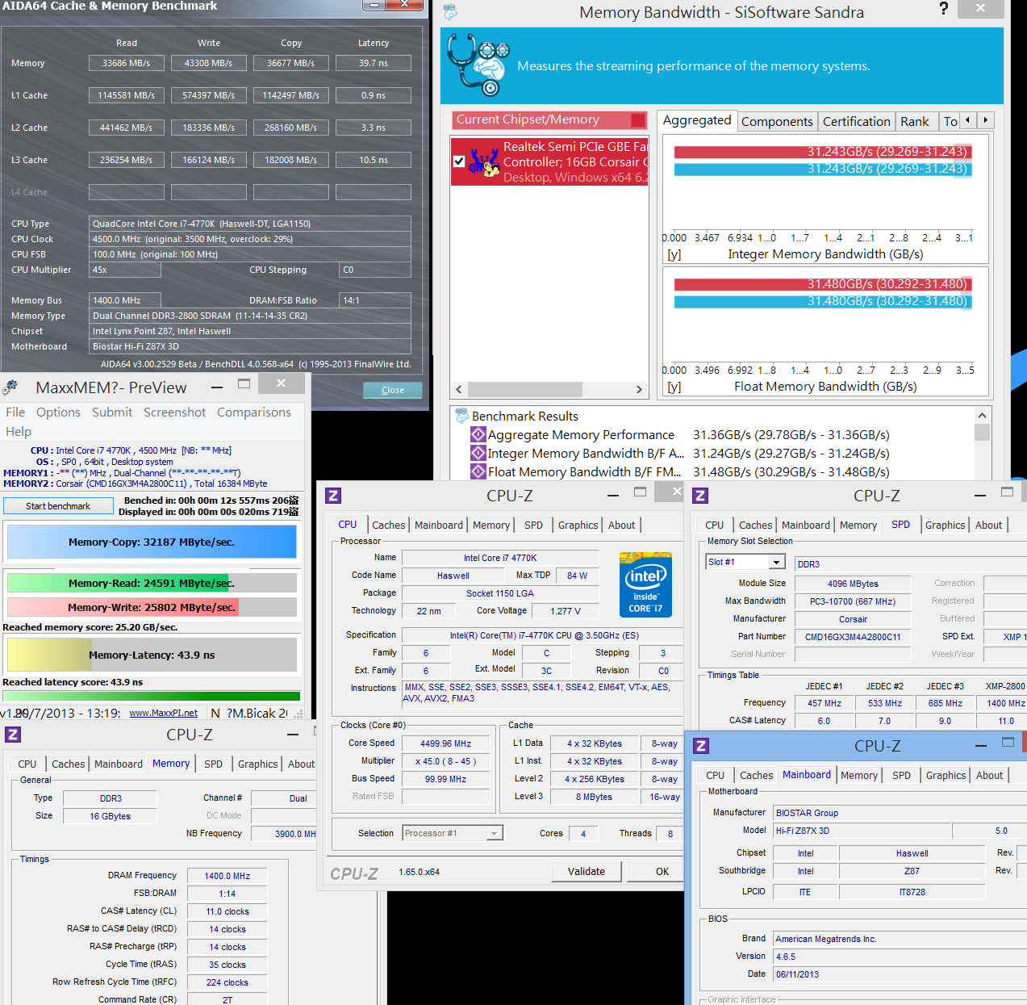This screenshot has height=1005, width=1027.
Task: Click the Aggregate Memory Performance diamond icon
Action: click(x=478, y=435)
